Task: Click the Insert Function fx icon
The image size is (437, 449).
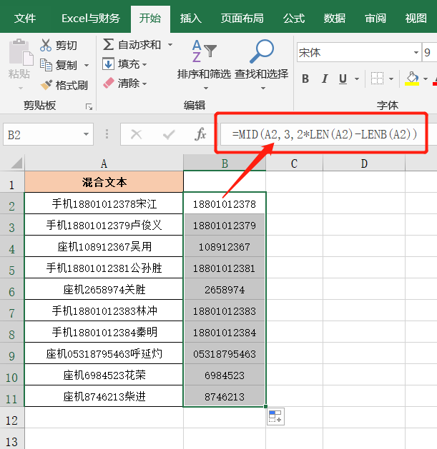Action: (200, 134)
